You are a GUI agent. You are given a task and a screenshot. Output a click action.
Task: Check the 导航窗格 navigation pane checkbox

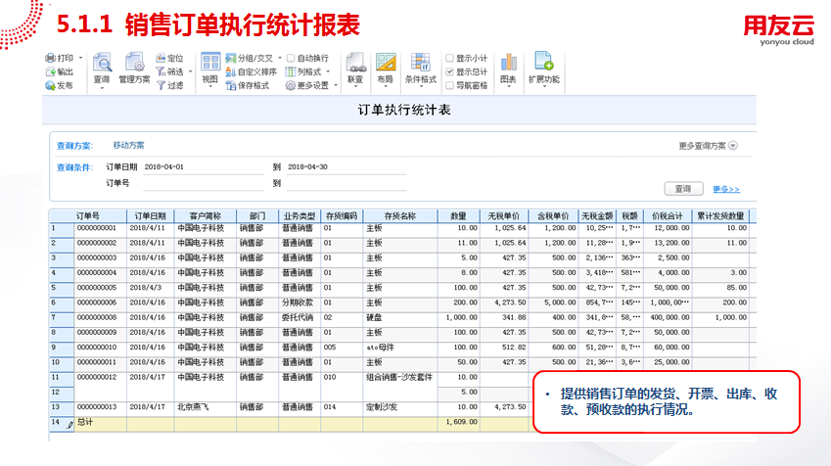pos(449,85)
